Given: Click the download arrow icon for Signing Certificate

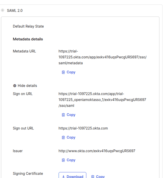Looking at the screenshot, I should pyautogui.click(x=63, y=177).
